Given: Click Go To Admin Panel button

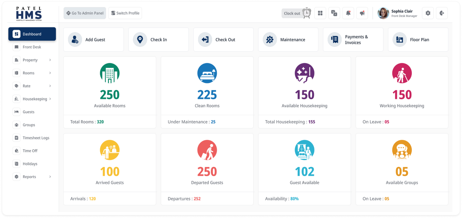Looking at the screenshot, I should click(85, 13).
